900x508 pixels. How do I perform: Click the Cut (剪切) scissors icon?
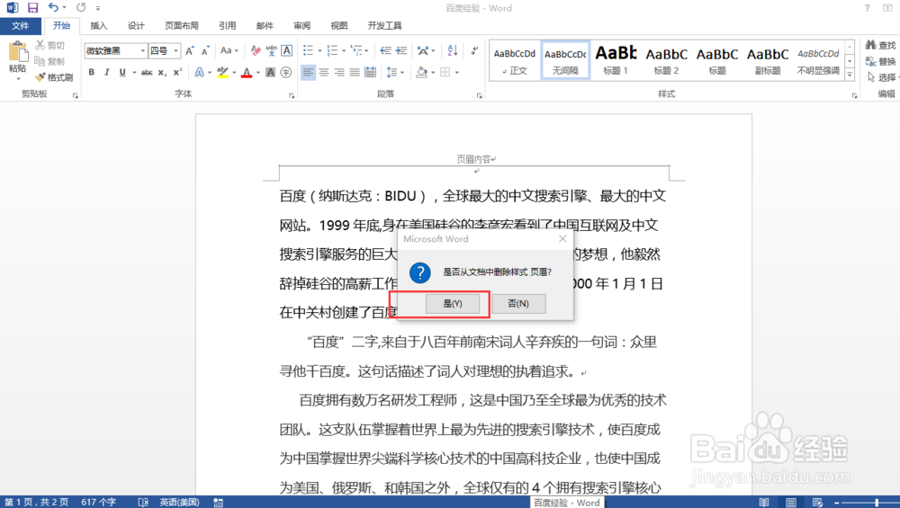(40, 45)
